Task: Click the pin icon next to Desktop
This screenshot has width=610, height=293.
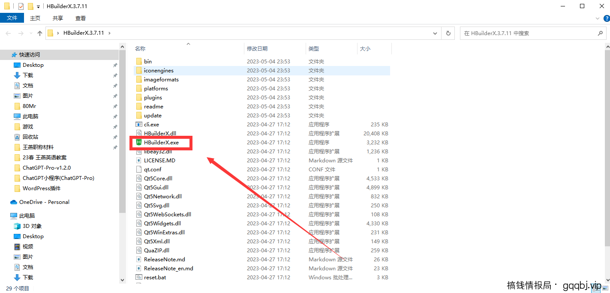Action: tap(115, 65)
